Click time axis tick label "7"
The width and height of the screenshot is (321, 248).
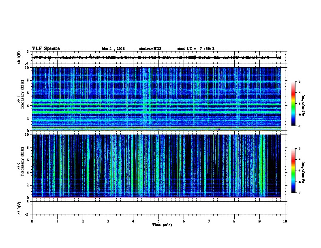209,221
